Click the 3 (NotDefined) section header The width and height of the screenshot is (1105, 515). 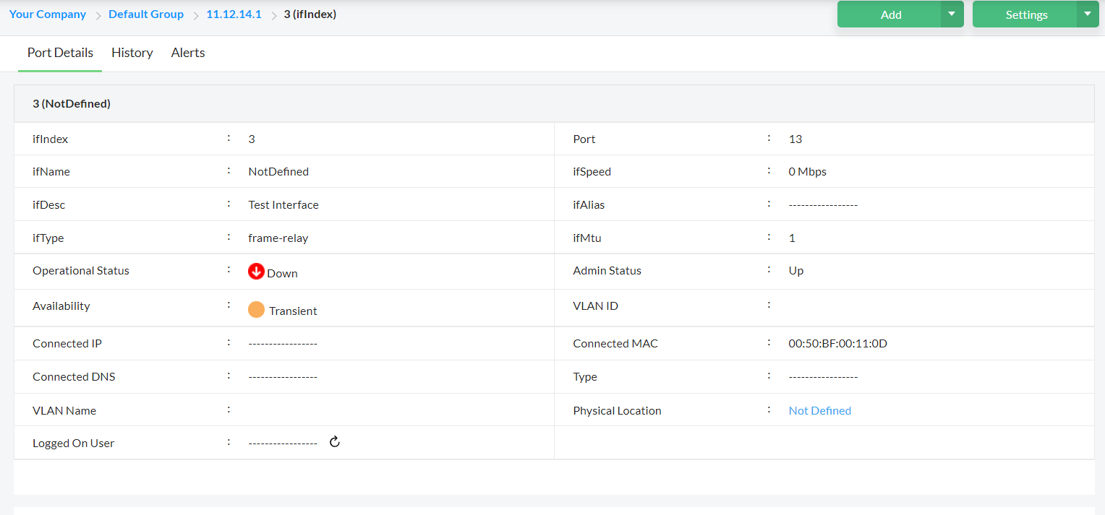click(72, 104)
